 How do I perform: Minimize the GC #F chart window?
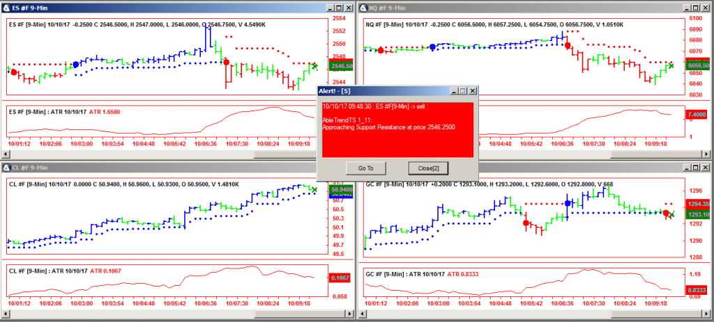[x=687, y=168]
